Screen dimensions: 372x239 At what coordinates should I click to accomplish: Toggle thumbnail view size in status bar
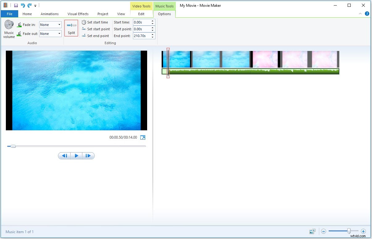[x=312, y=231]
